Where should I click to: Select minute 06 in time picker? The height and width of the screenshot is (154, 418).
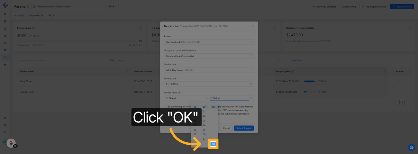tap(204, 134)
